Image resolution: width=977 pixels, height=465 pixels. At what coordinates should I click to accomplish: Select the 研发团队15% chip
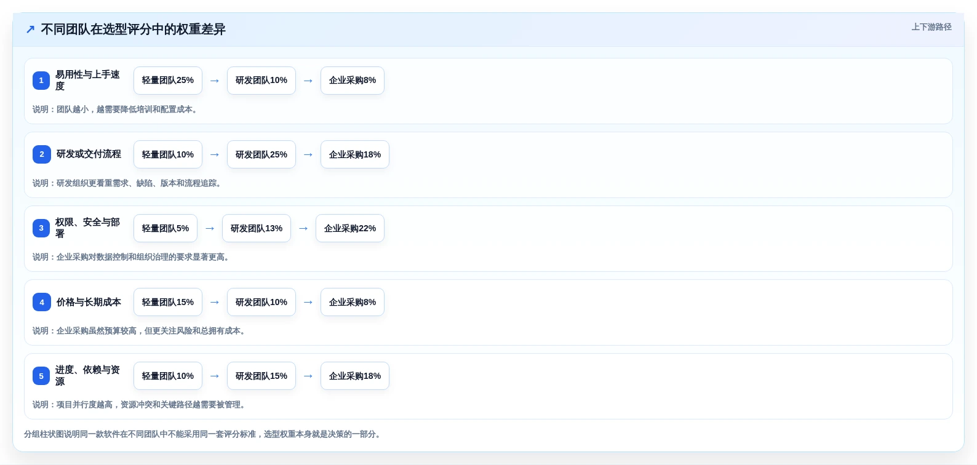pyautogui.click(x=261, y=376)
